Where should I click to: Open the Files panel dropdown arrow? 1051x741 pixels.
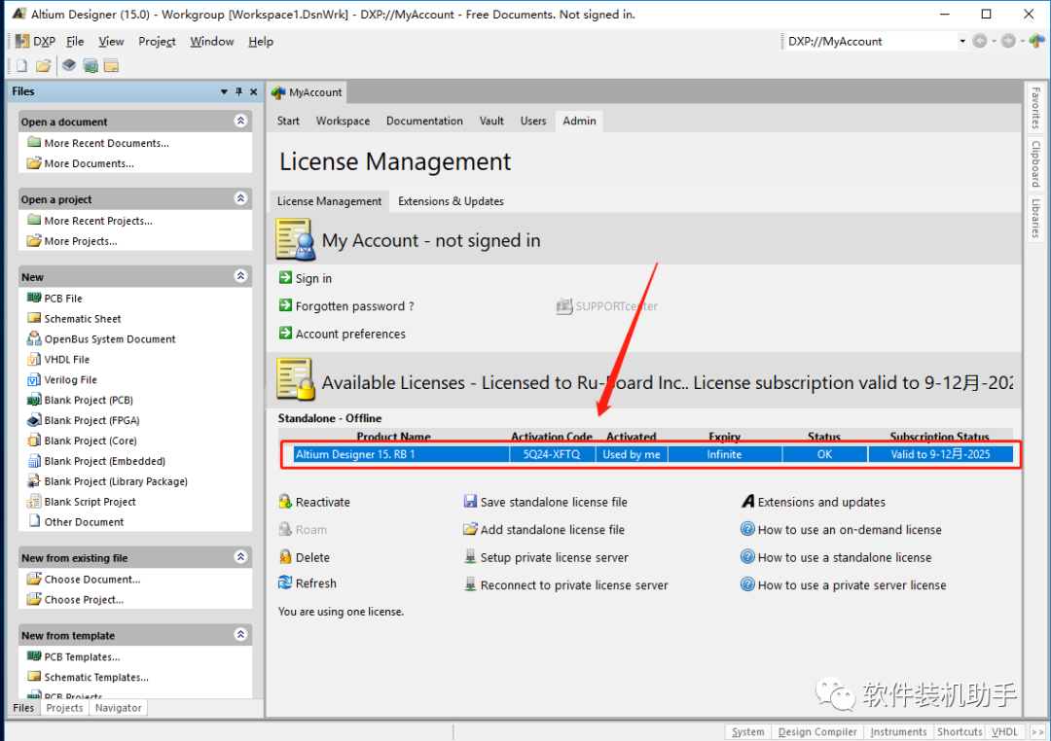pyautogui.click(x=224, y=91)
